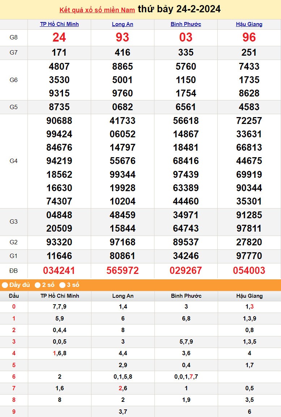Click the red G8 number 24

tap(59, 38)
